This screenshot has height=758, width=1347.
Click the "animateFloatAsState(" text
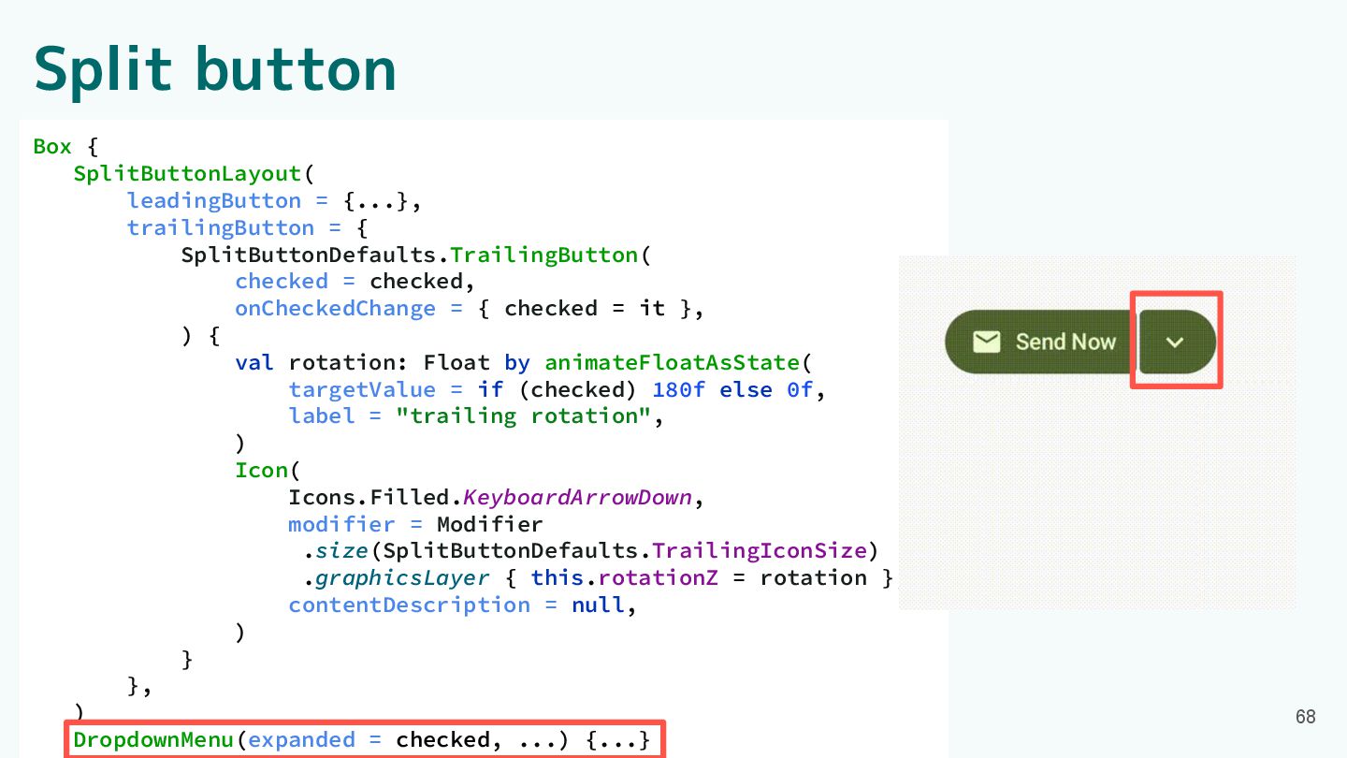point(679,362)
